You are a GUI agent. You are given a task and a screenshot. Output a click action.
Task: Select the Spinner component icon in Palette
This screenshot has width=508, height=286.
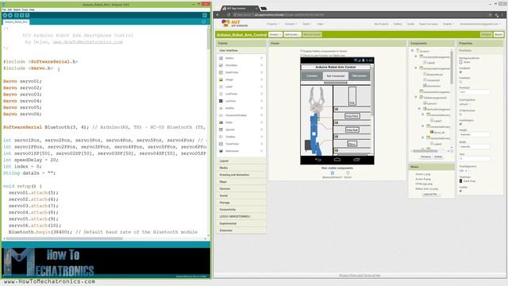tap(221, 129)
